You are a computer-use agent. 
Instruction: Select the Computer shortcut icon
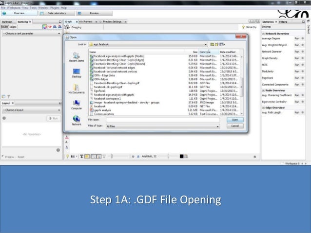pos(77,103)
